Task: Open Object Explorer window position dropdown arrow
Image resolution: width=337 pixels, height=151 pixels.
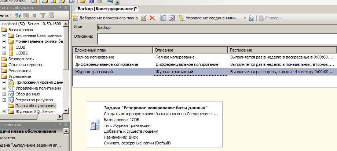Action: coord(54,8)
